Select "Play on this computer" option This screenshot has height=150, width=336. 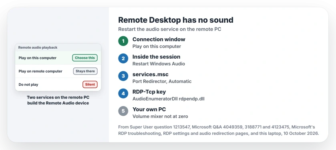pyautogui.click(x=58, y=58)
